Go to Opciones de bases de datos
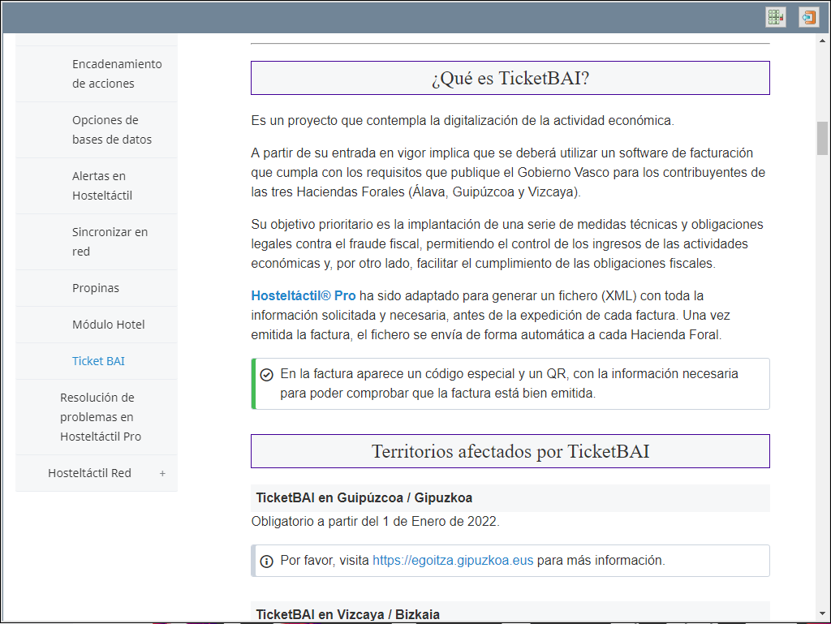Screen dimensions: 831x624 (x=111, y=130)
